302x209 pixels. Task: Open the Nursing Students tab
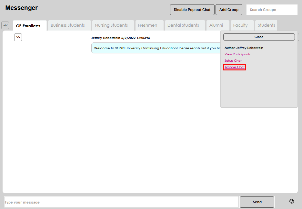[x=113, y=25]
